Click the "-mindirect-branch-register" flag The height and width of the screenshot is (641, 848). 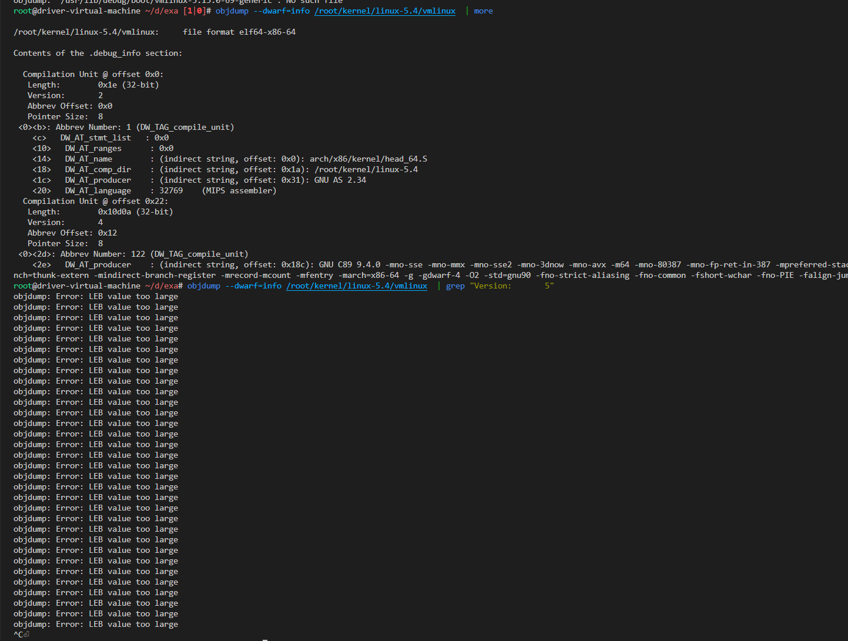[x=155, y=275]
